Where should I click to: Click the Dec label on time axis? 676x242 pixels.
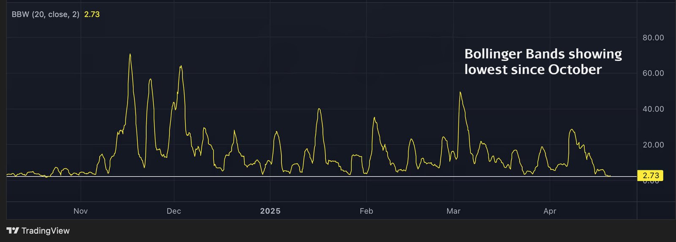(174, 211)
